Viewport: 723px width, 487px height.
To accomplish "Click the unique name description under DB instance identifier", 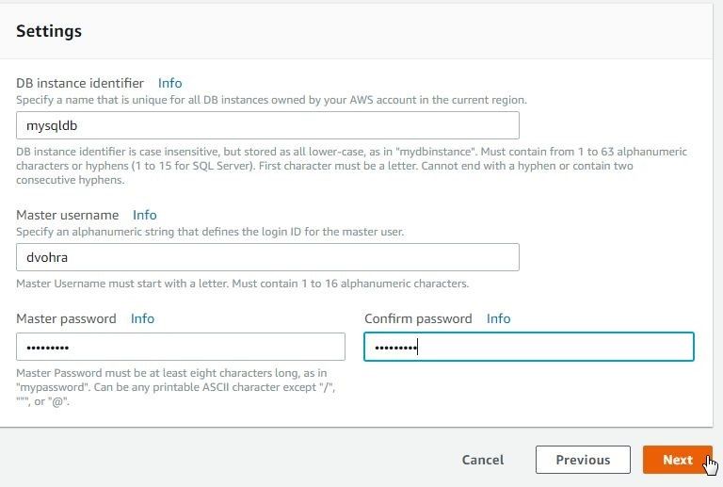I will (271, 100).
